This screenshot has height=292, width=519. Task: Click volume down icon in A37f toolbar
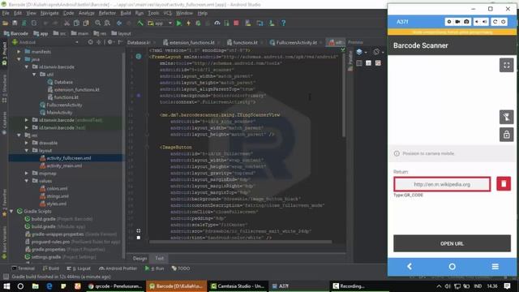pyautogui.click(x=477, y=22)
